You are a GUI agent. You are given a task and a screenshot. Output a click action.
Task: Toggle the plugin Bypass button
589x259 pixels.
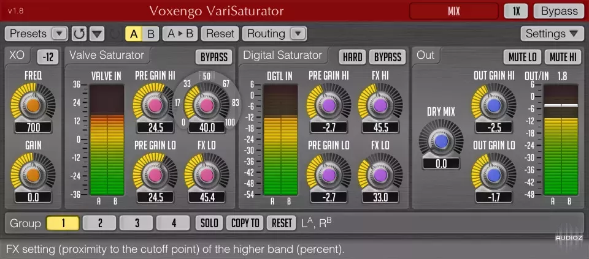(558, 11)
